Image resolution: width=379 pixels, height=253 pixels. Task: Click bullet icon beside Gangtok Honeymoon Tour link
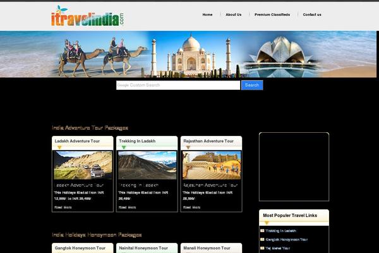(x=262, y=239)
